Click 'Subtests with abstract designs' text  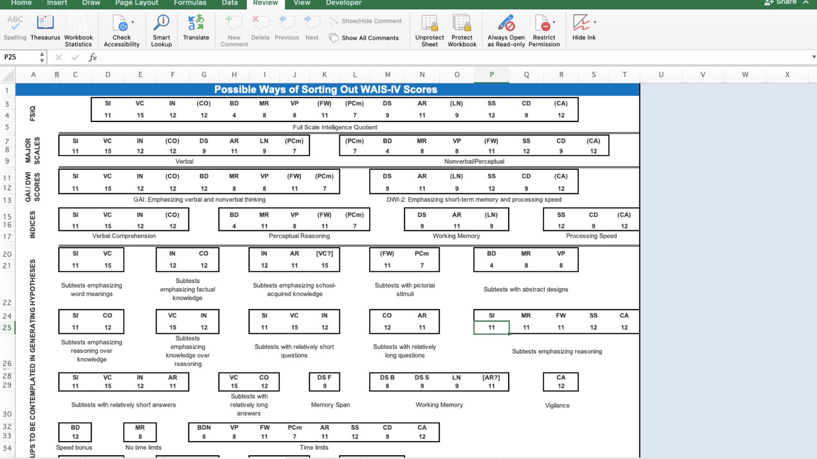[526, 290]
